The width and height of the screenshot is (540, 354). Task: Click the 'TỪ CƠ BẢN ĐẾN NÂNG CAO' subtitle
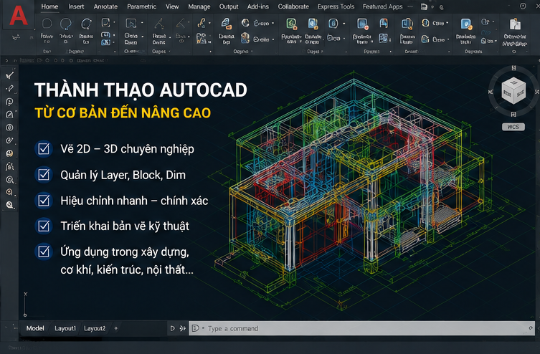[x=123, y=113]
